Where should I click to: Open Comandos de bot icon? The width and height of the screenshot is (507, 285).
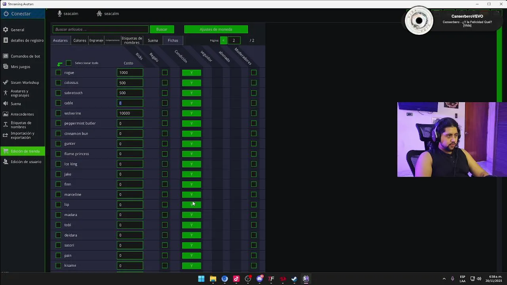pos(6,56)
